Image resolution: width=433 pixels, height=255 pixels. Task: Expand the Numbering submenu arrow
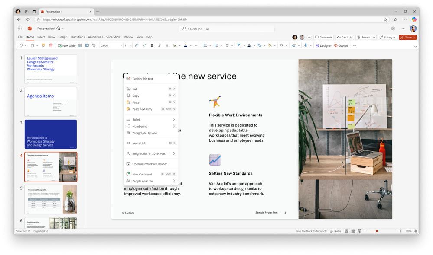tap(174, 126)
